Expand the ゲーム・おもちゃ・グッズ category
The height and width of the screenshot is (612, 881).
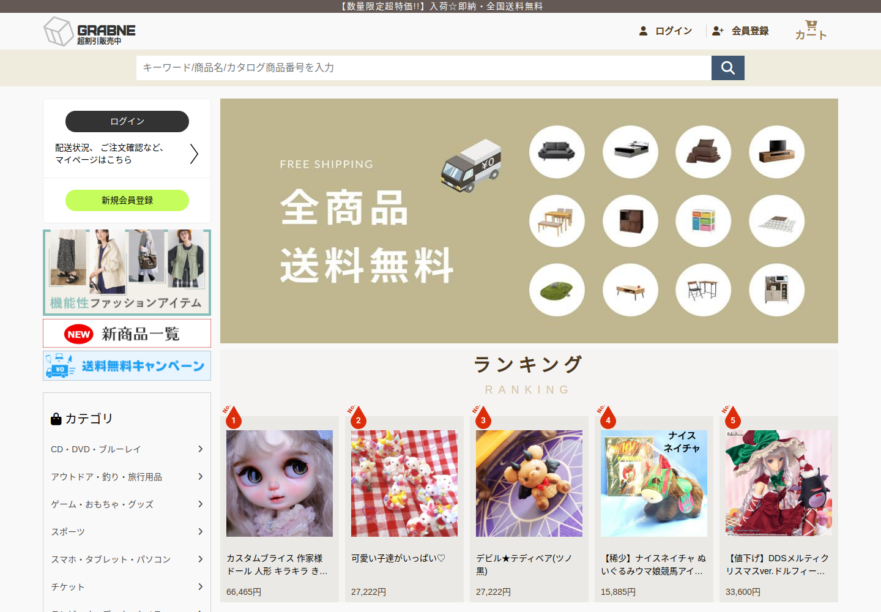click(x=127, y=504)
